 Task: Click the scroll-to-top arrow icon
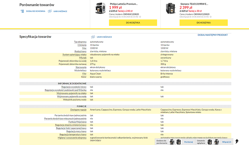pos(237,141)
